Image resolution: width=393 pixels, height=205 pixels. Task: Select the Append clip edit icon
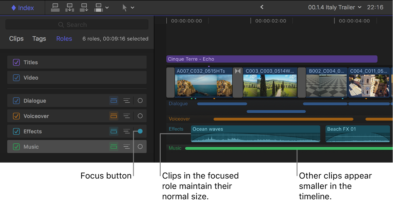[x=84, y=8]
